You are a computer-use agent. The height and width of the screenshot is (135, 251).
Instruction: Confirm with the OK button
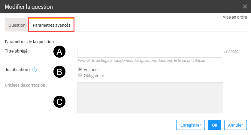tap(214, 125)
